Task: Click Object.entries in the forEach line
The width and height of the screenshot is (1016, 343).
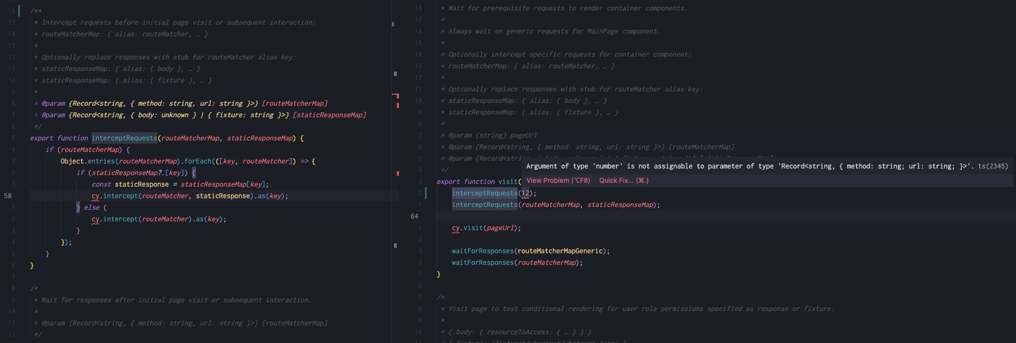Action: click(x=87, y=161)
